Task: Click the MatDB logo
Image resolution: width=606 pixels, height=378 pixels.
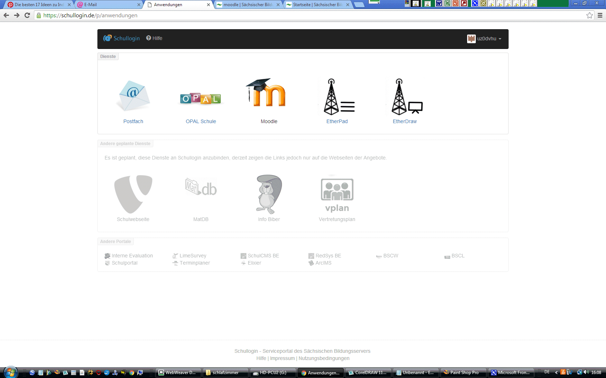Action: point(201,187)
